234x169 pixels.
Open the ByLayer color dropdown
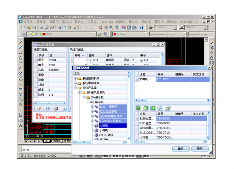point(145,34)
